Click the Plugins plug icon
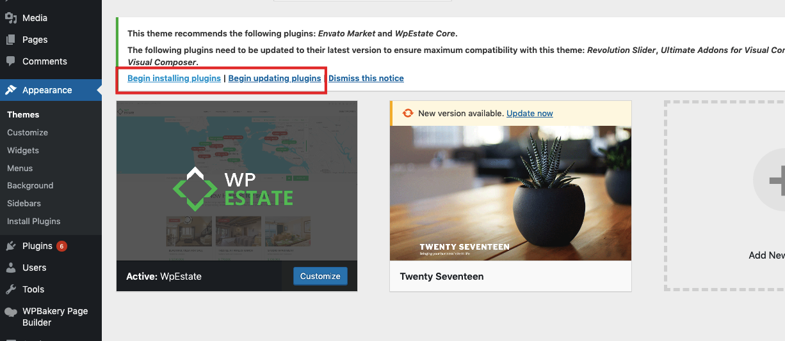Viewport: 785px width, 341px height. (x=11, y=246)
